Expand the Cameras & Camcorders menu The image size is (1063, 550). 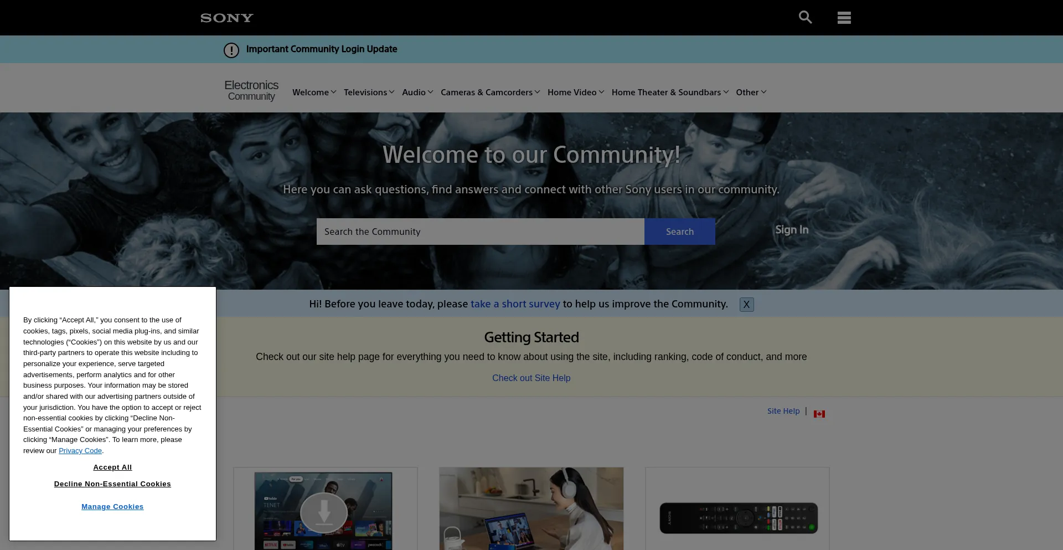(x=490, y=92)
